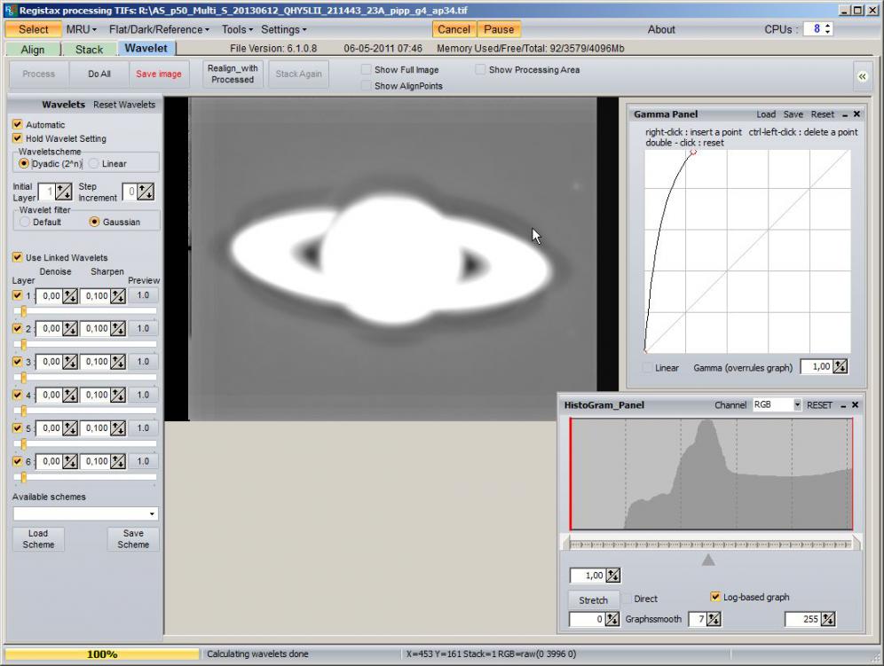884x666 pixels.
Task: Open the MRU dropdown menu
Action: [81, 29]
